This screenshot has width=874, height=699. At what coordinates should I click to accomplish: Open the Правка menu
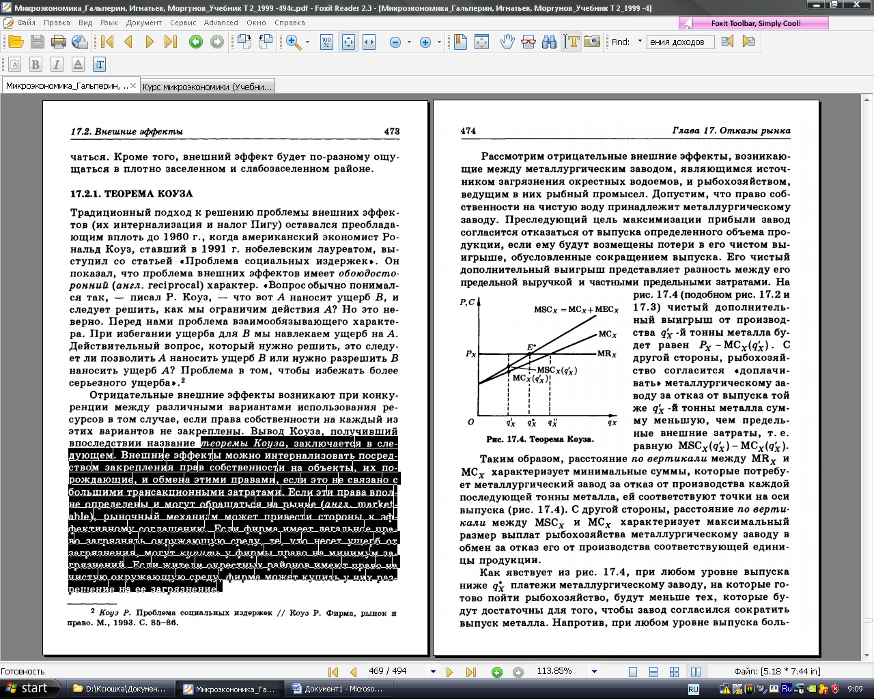coord(57,23)
